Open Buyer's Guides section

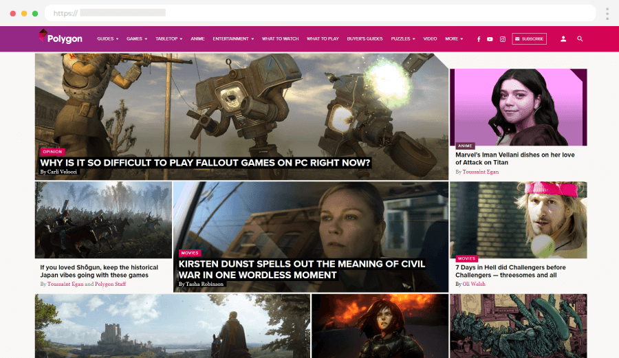[x=365, y=38]
